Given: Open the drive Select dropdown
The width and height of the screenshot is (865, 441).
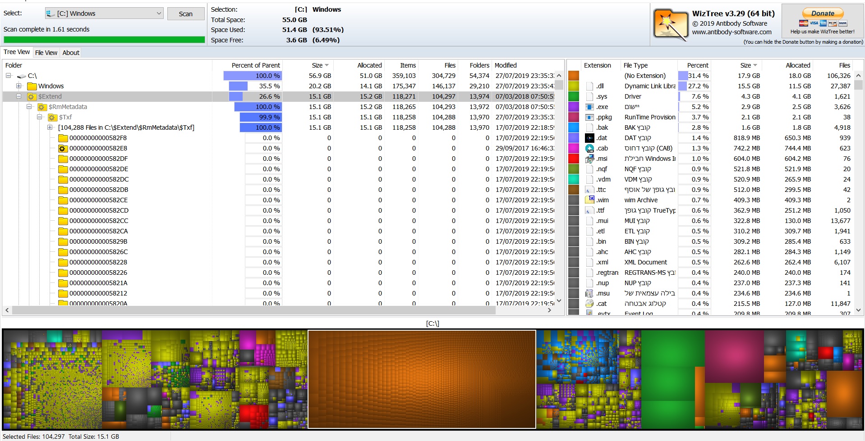Looking at the screenshot, I should click(x=104, y=14).
